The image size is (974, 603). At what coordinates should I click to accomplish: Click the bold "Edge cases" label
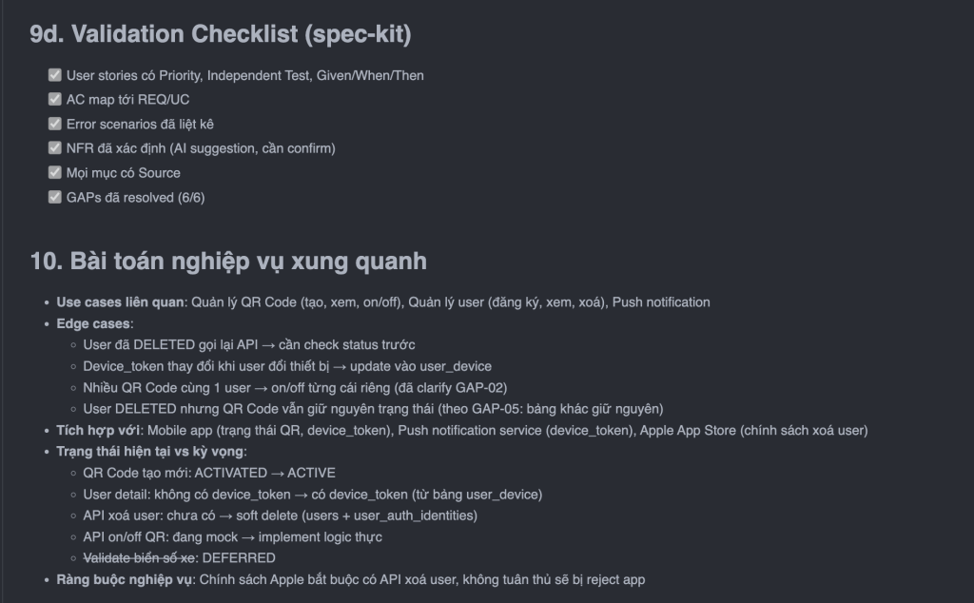click(94, 323)
